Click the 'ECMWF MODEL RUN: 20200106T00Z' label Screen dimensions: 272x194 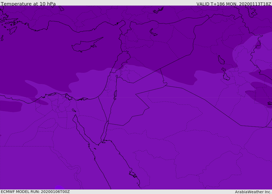(35, 192)
